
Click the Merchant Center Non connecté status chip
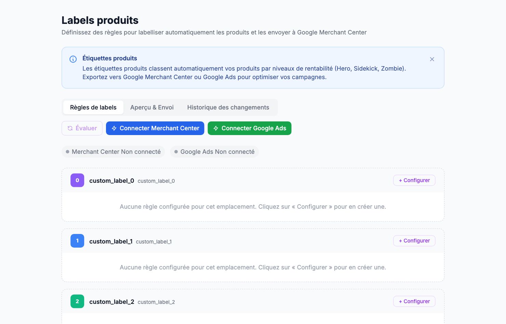113,152
